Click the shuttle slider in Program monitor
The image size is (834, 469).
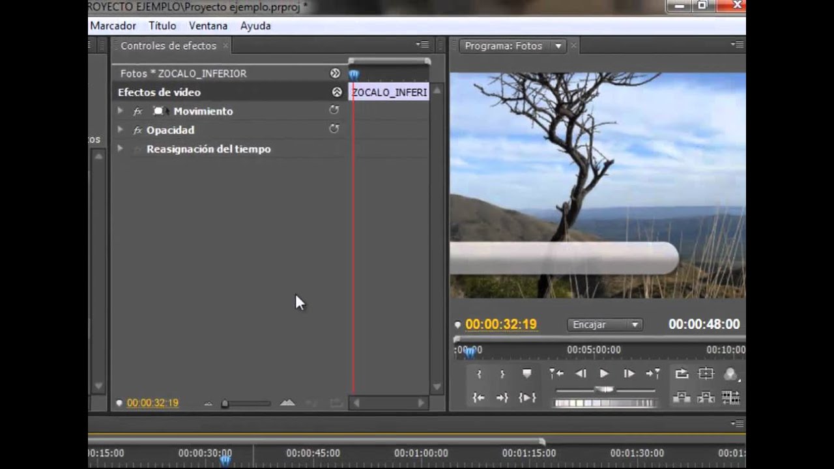pyautogui.click(x=605, y=390)
